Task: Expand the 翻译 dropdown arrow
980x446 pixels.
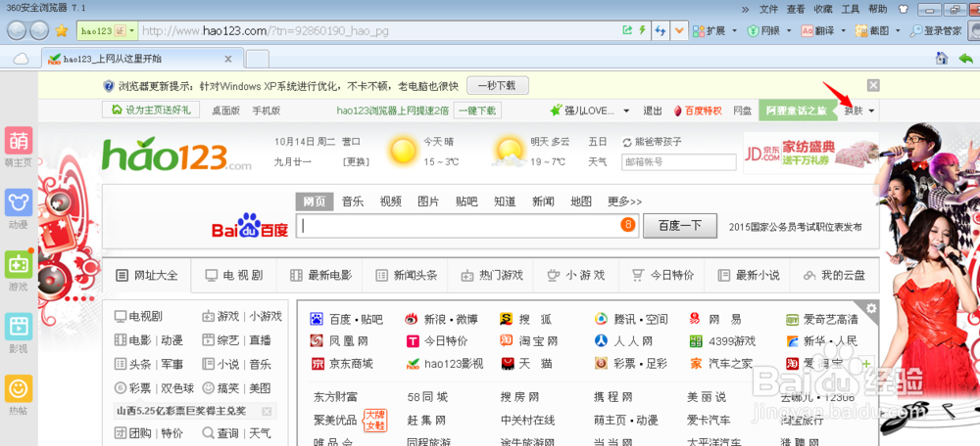Action: click(x=843, y=30)
